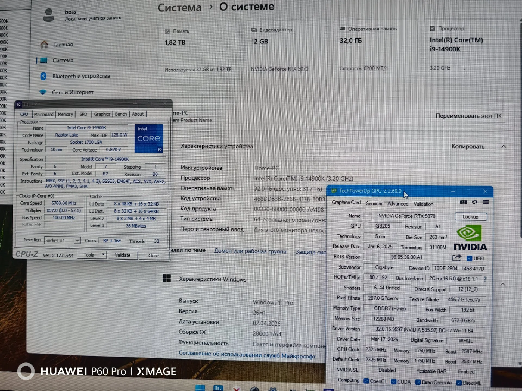Switch to the SPD tab in CPU-Z
Viewport: 522px width, 391px height.
83,114
